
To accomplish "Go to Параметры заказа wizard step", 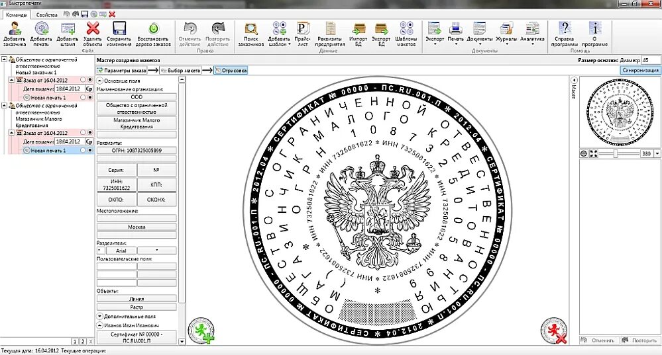I will [x=121, y=70].
